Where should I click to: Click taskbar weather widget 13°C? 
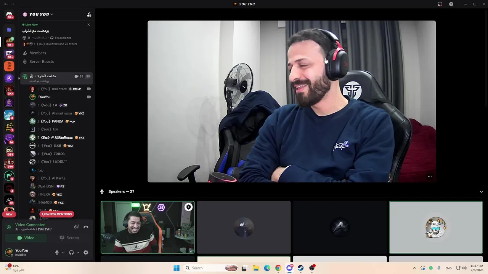click(x=15, y=268)
